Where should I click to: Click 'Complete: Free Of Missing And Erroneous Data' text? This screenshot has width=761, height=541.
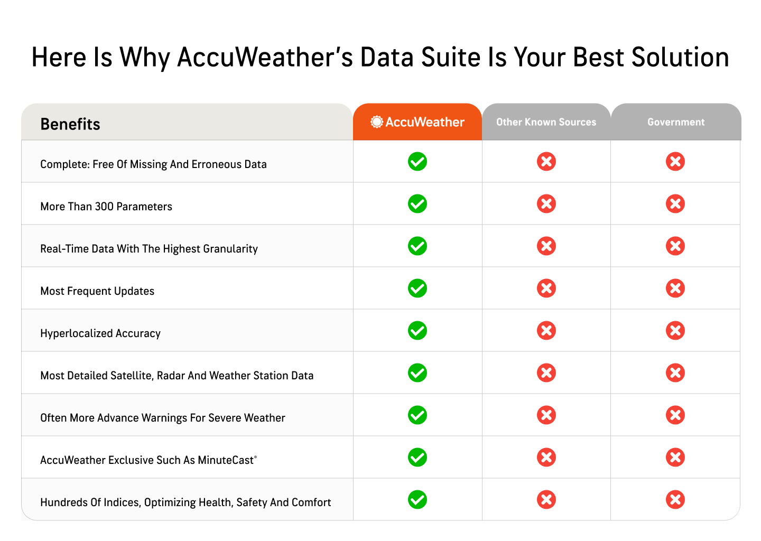pyautogui.click(x=153, y=164)
